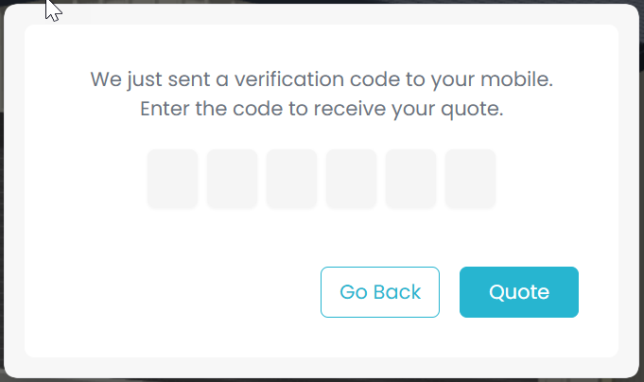644x382 pixels.
Task: Click empty white space left of Go Back
Action: pos(170,293)
